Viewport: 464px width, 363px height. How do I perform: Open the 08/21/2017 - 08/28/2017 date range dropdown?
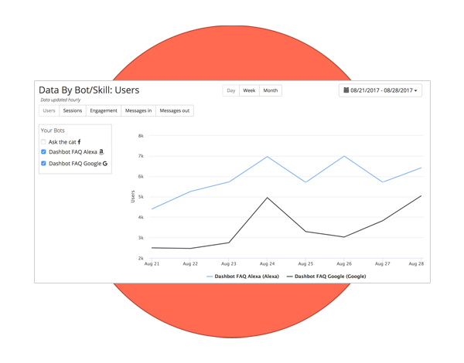[380, 90]
